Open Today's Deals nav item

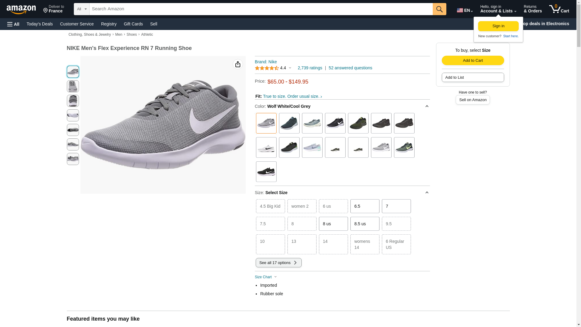click(40, 24)
